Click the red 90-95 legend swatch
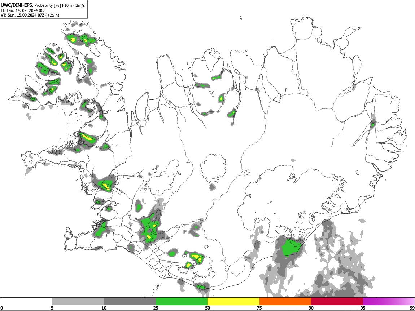Viewport: 415px width, 311px height. (337, 302)
